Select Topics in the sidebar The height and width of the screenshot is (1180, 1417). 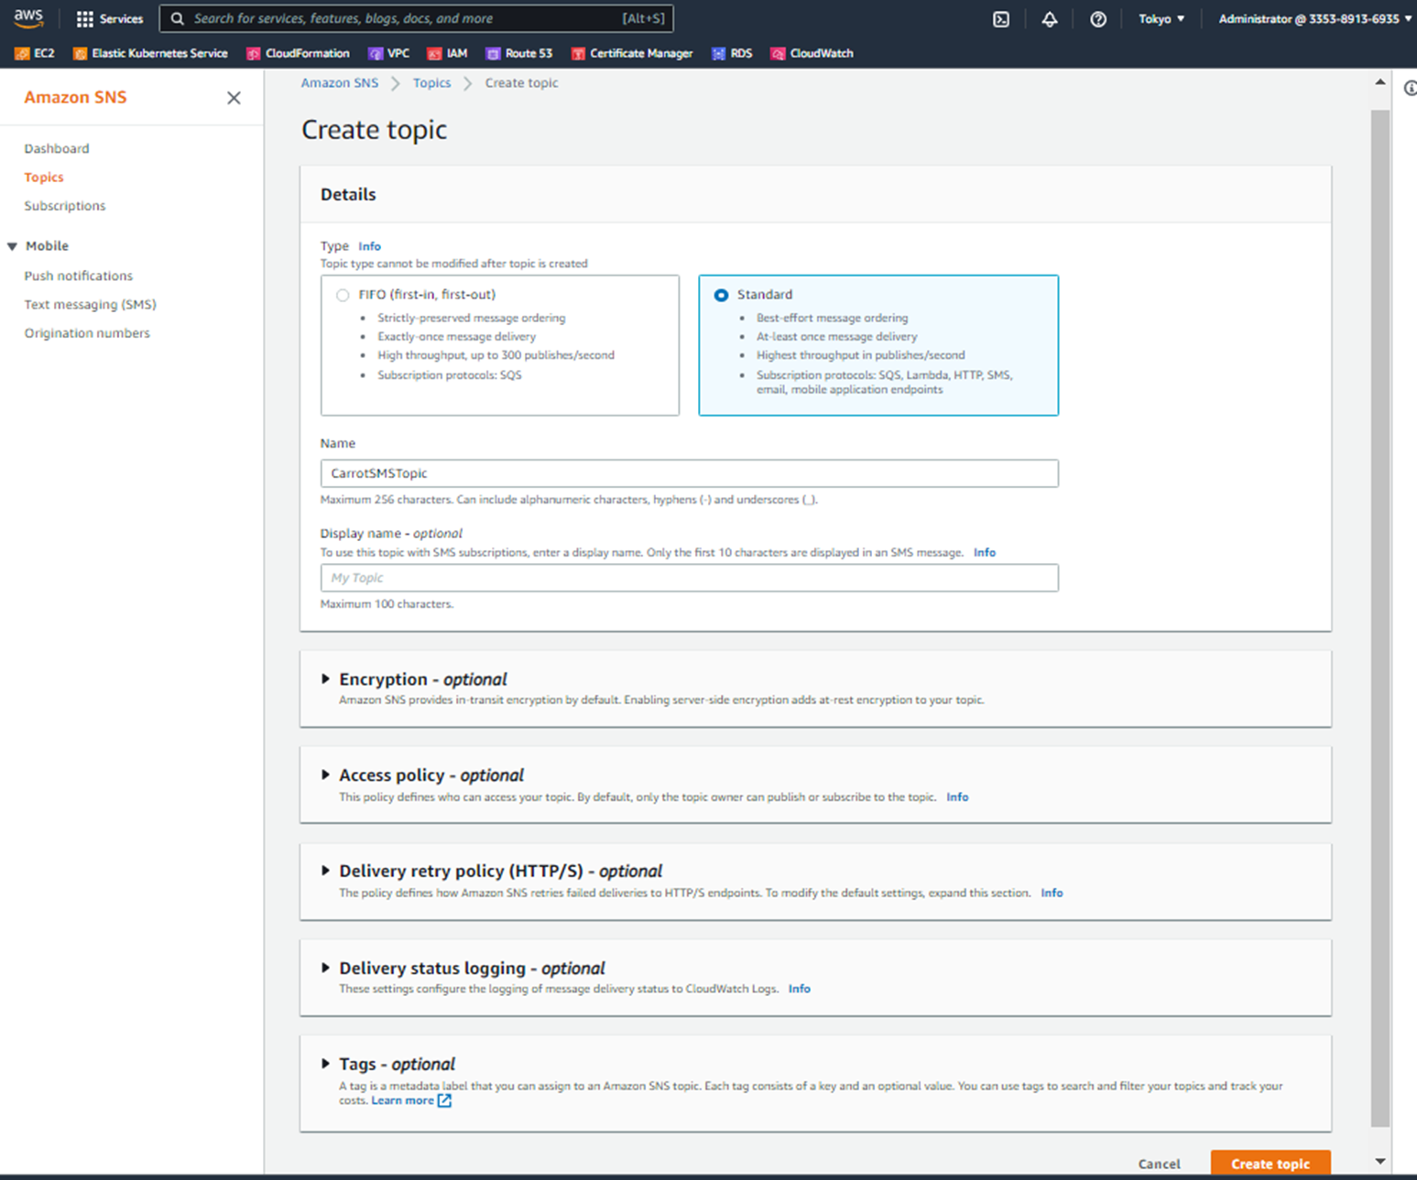pyautogui.click(x=44, y=177)
